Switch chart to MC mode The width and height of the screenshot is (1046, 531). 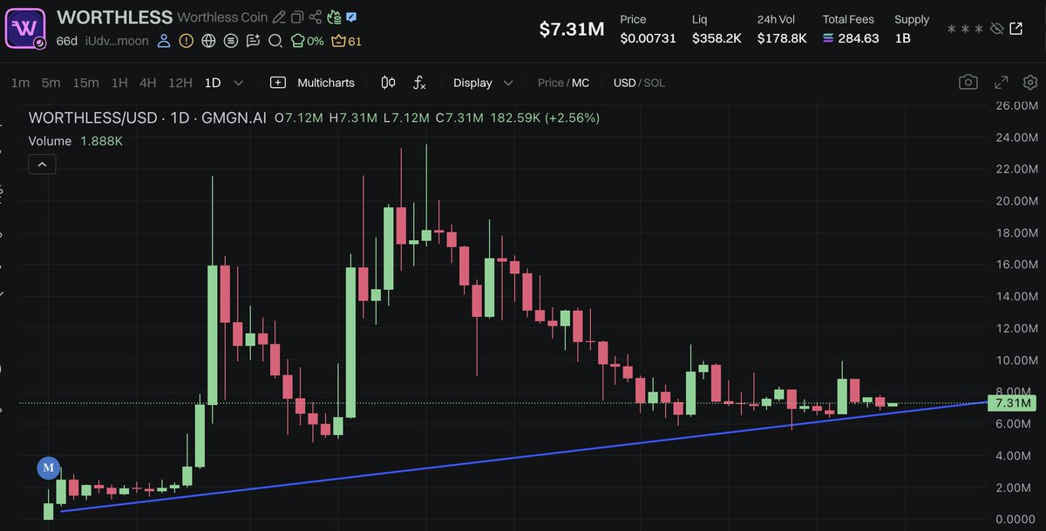(581, 83)
